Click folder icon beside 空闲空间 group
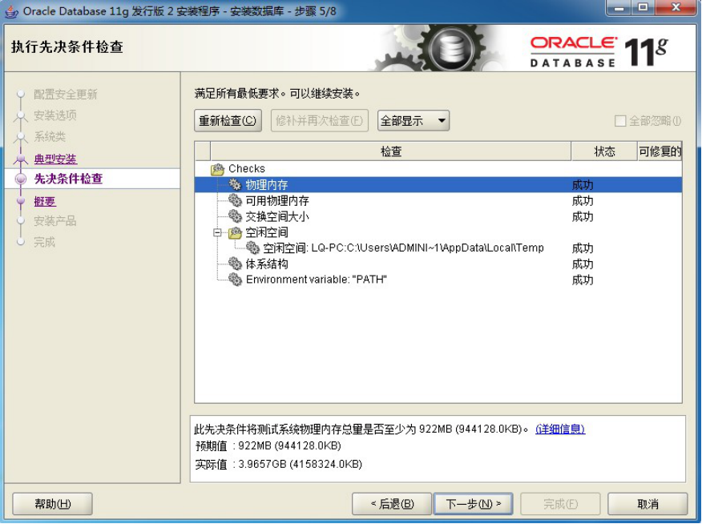 [x=235, y=232]
